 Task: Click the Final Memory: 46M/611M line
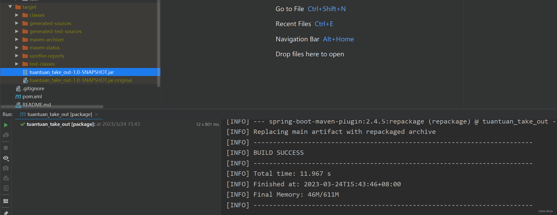(x=283, y=195)
